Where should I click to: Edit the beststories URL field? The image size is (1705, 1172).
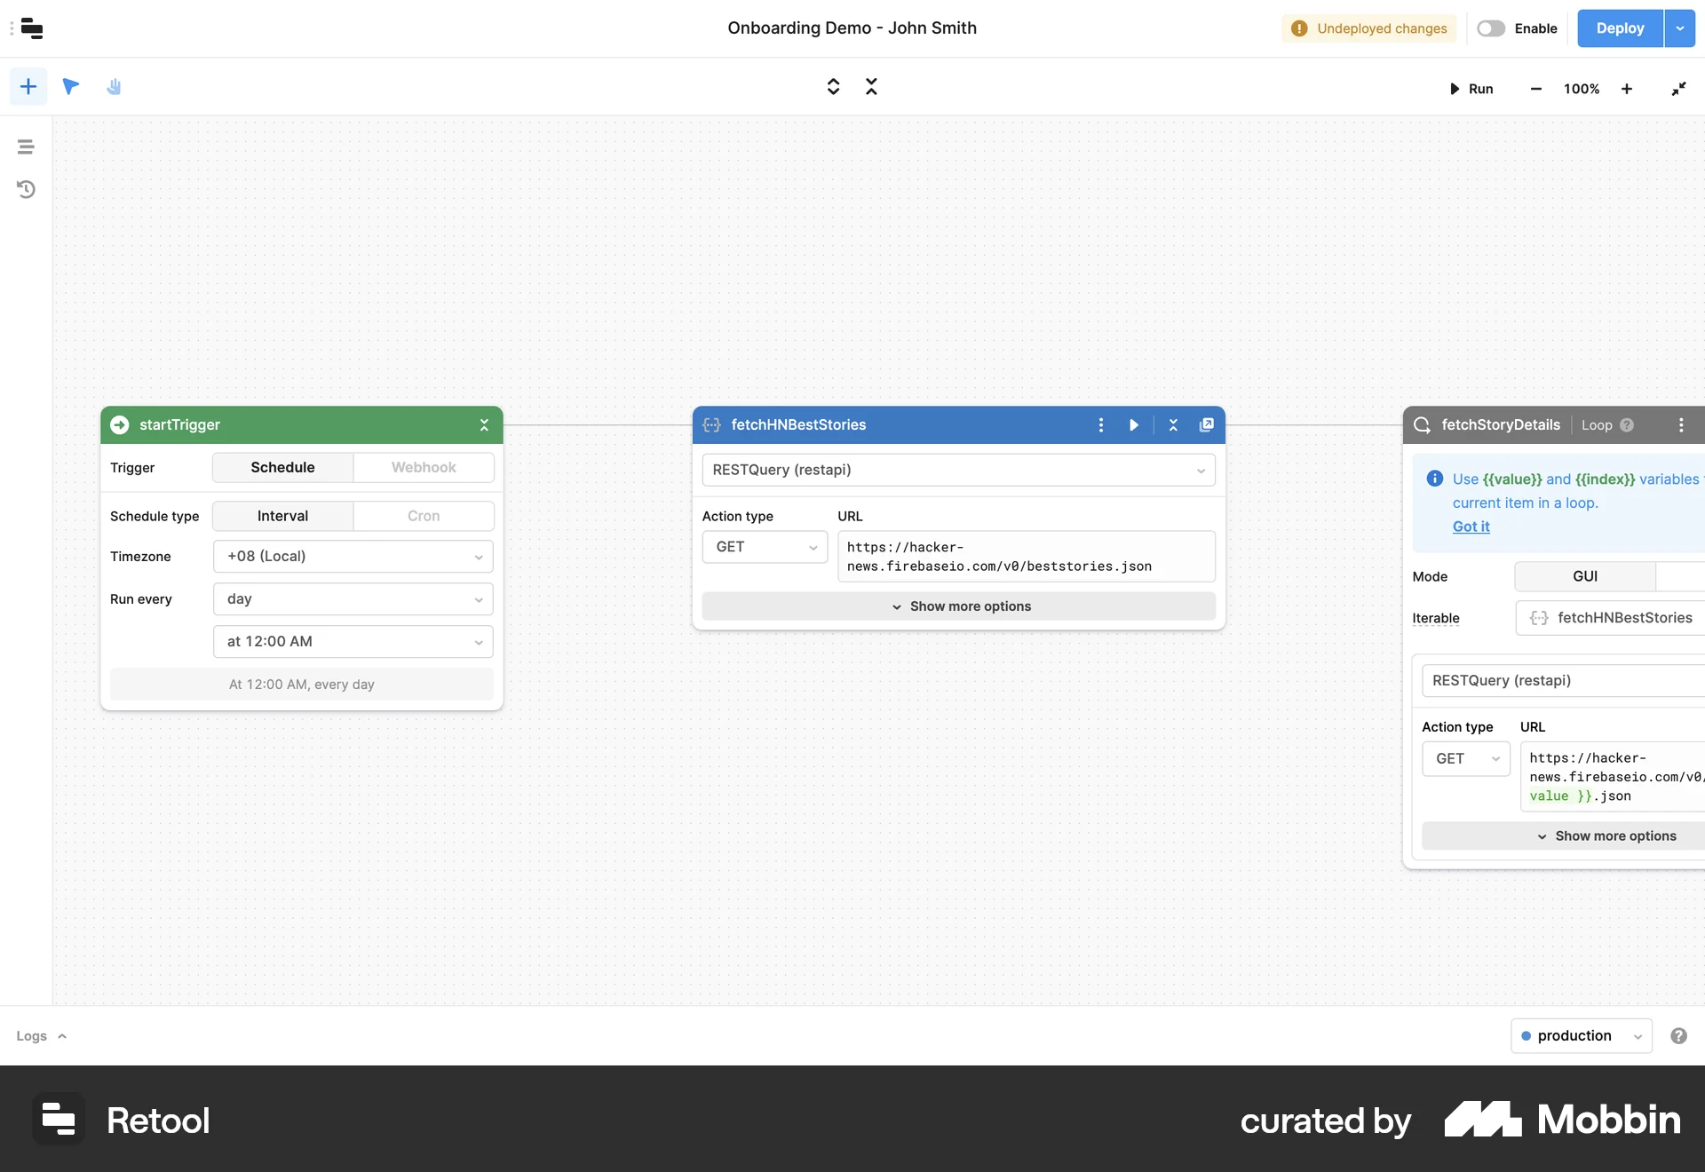[x=1026, y=557]
